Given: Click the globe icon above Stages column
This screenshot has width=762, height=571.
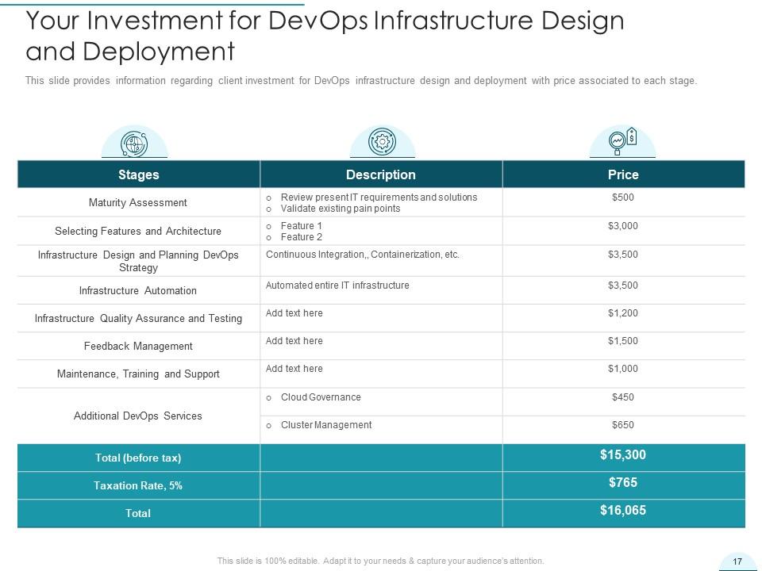Looking at the screenshot, I should (134, 145).
